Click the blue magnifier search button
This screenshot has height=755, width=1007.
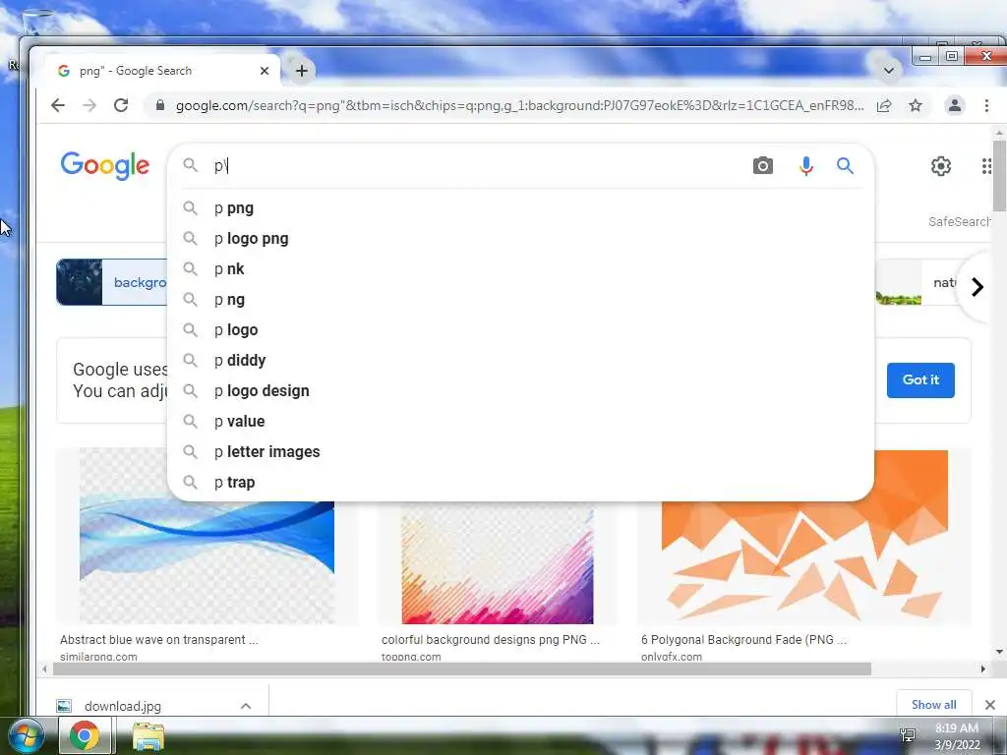coord(845,165)
